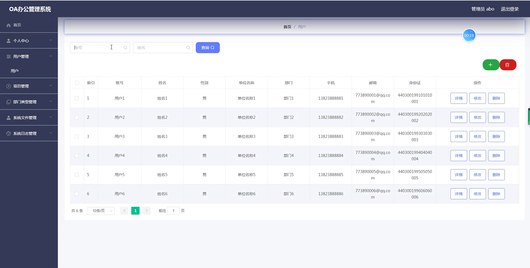Expand 部门类型管理 menu chevron
Screen dimensions: 530x268
[x=51, y=102]
